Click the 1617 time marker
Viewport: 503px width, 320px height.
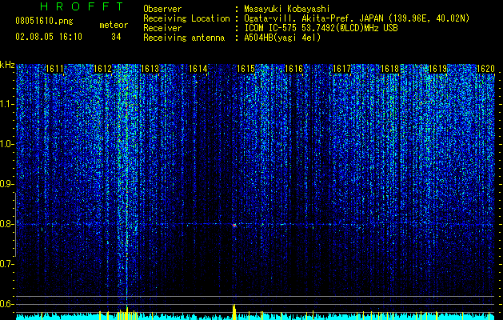341,69
